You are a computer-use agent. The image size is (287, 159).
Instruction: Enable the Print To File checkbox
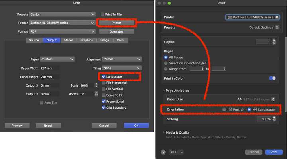tap(102, 14)
